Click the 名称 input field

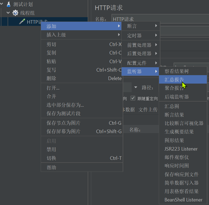[160, 19]
